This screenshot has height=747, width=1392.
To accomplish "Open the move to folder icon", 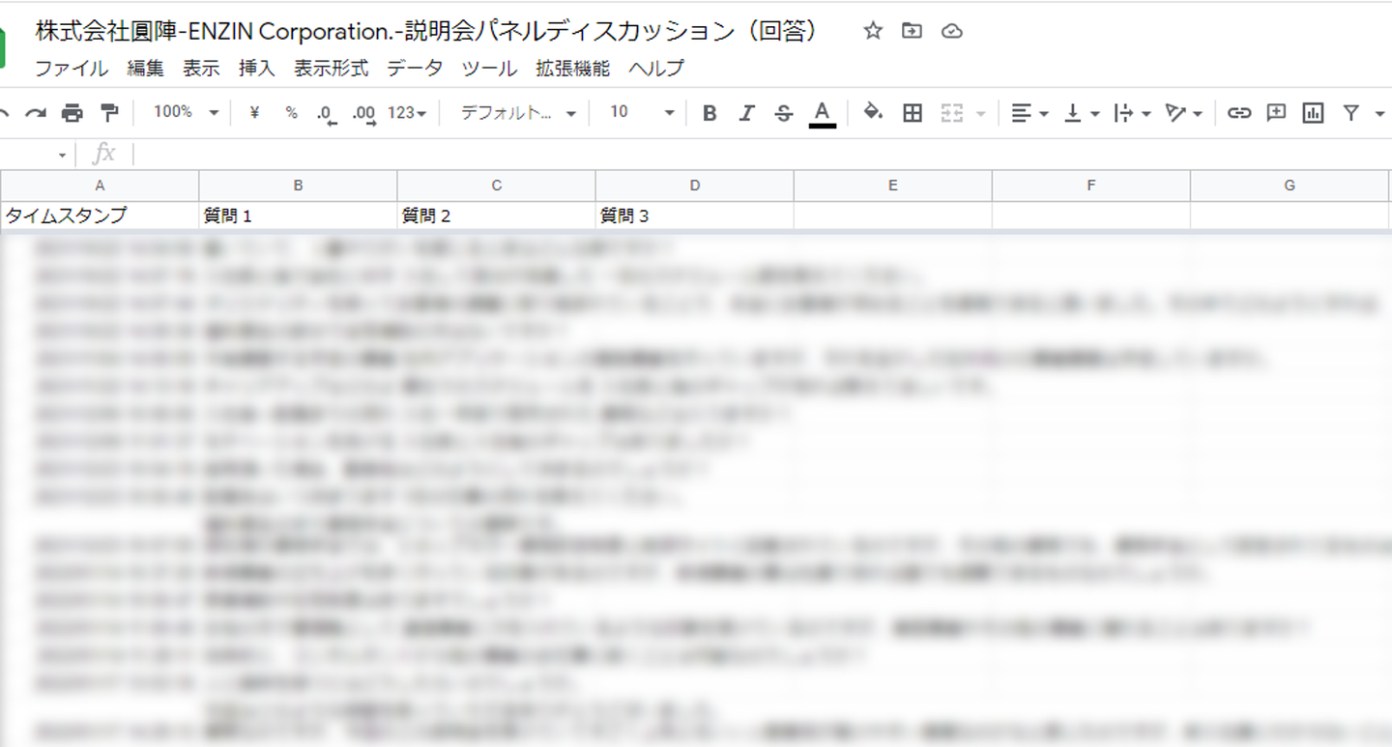I will [912, 31].
